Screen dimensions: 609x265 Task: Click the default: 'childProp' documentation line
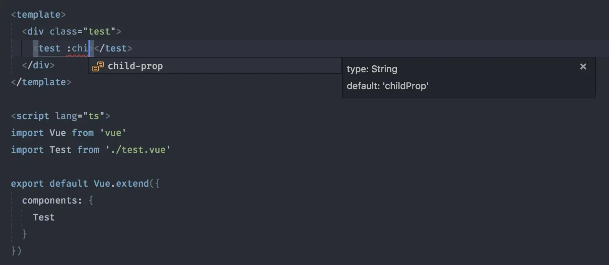point(388,86)
